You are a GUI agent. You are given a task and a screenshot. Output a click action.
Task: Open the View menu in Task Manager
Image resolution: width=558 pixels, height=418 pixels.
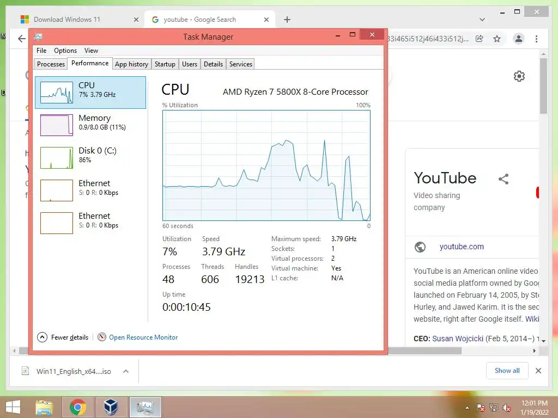tap(91, 51)
